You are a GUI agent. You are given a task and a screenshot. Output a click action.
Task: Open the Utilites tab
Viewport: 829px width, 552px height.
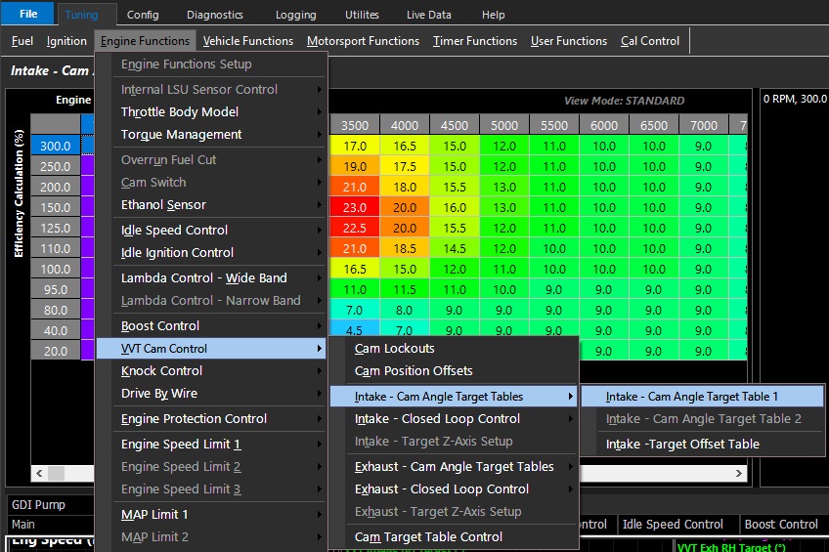(362, 15)
